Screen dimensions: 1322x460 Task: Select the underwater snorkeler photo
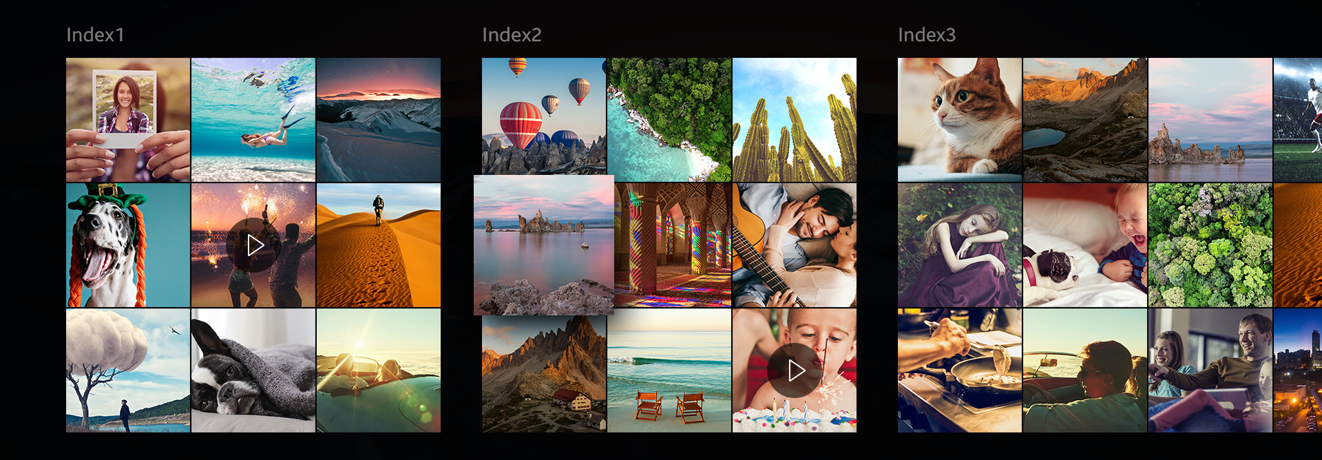pyautogui.click(x=253, y=120)
